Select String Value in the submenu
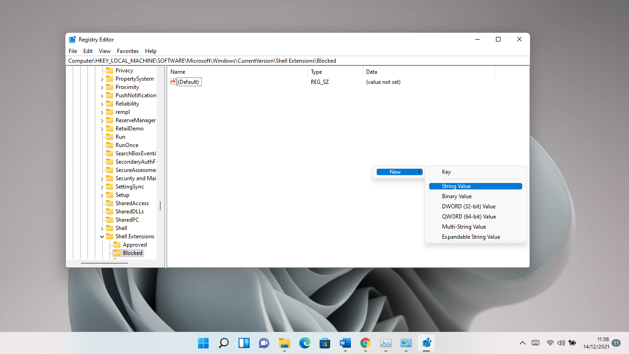This screenshot has height=354, width=629. click(475, 186)
